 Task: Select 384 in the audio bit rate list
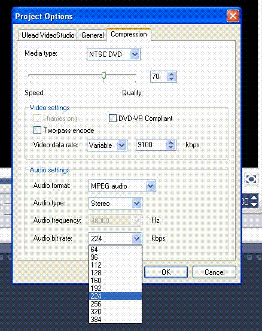[x=115, y=320]
